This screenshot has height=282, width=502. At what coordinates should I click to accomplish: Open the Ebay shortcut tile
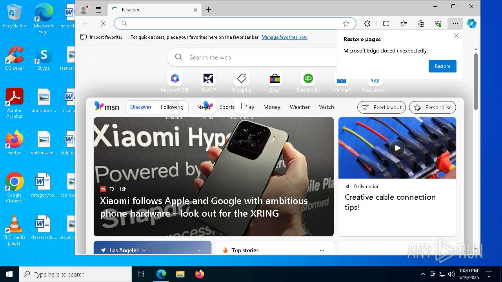tap(275, 81)
